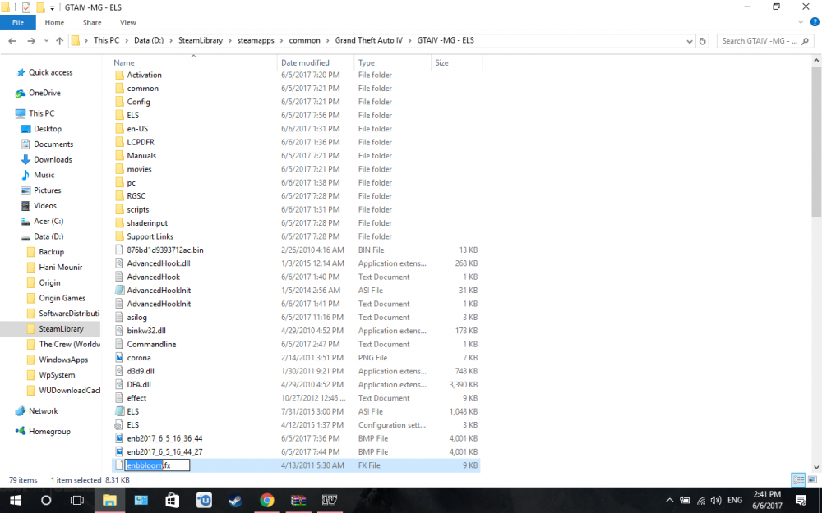Click the File Explorer taskbar icon
The height and width of the screenshot is (513, 822).
(x=109, y=501)
